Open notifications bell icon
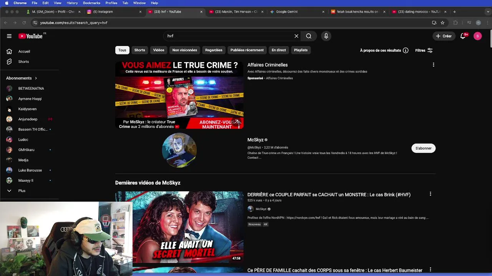Image resolution: width=492 pixels, height=276 pixels. pyautogui.click(x=463, y=36)
